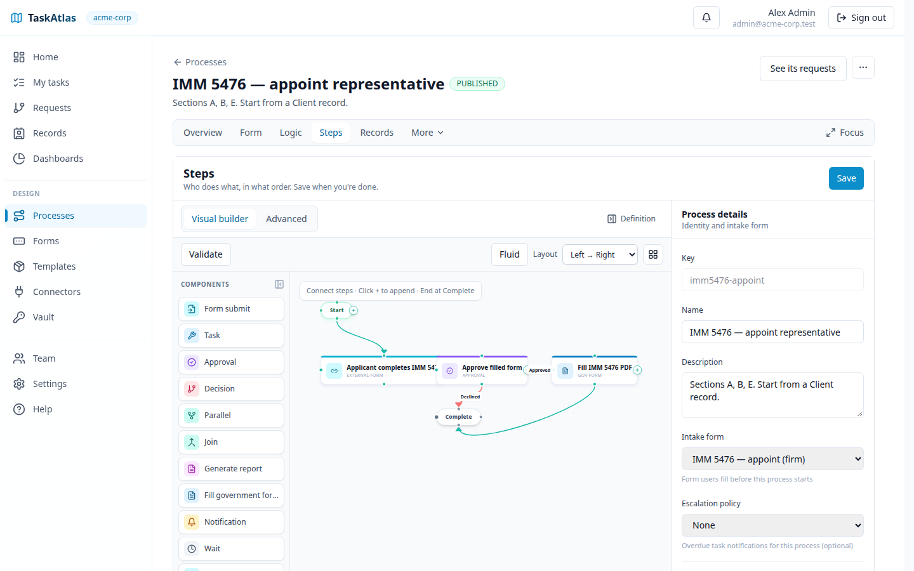Viewport: 914px width, 571px height.
Task: Select the Task component
Action: tap(231, 336)
